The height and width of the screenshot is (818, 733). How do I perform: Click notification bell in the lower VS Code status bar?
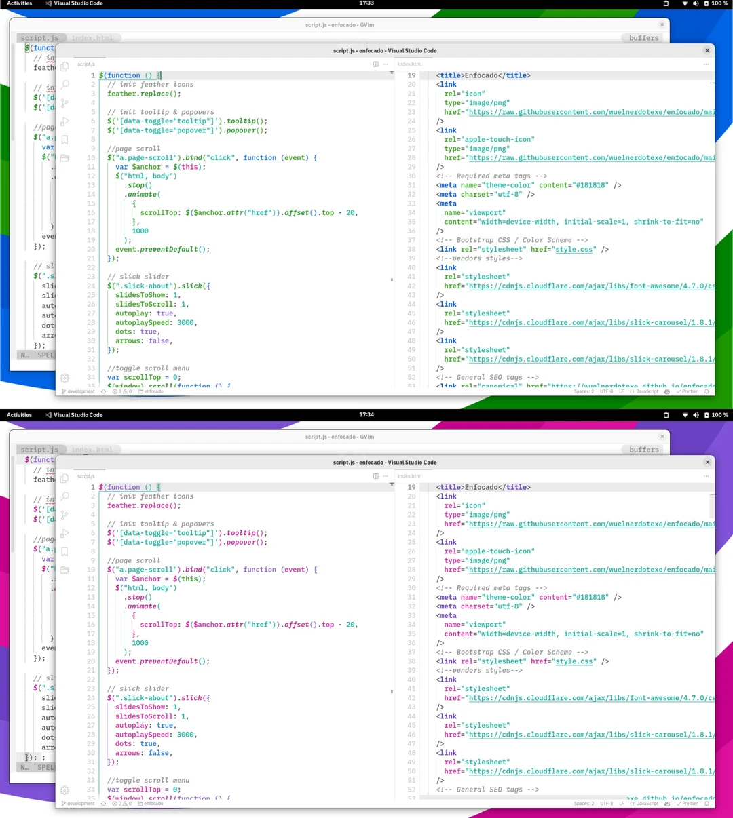coord(707,804)
